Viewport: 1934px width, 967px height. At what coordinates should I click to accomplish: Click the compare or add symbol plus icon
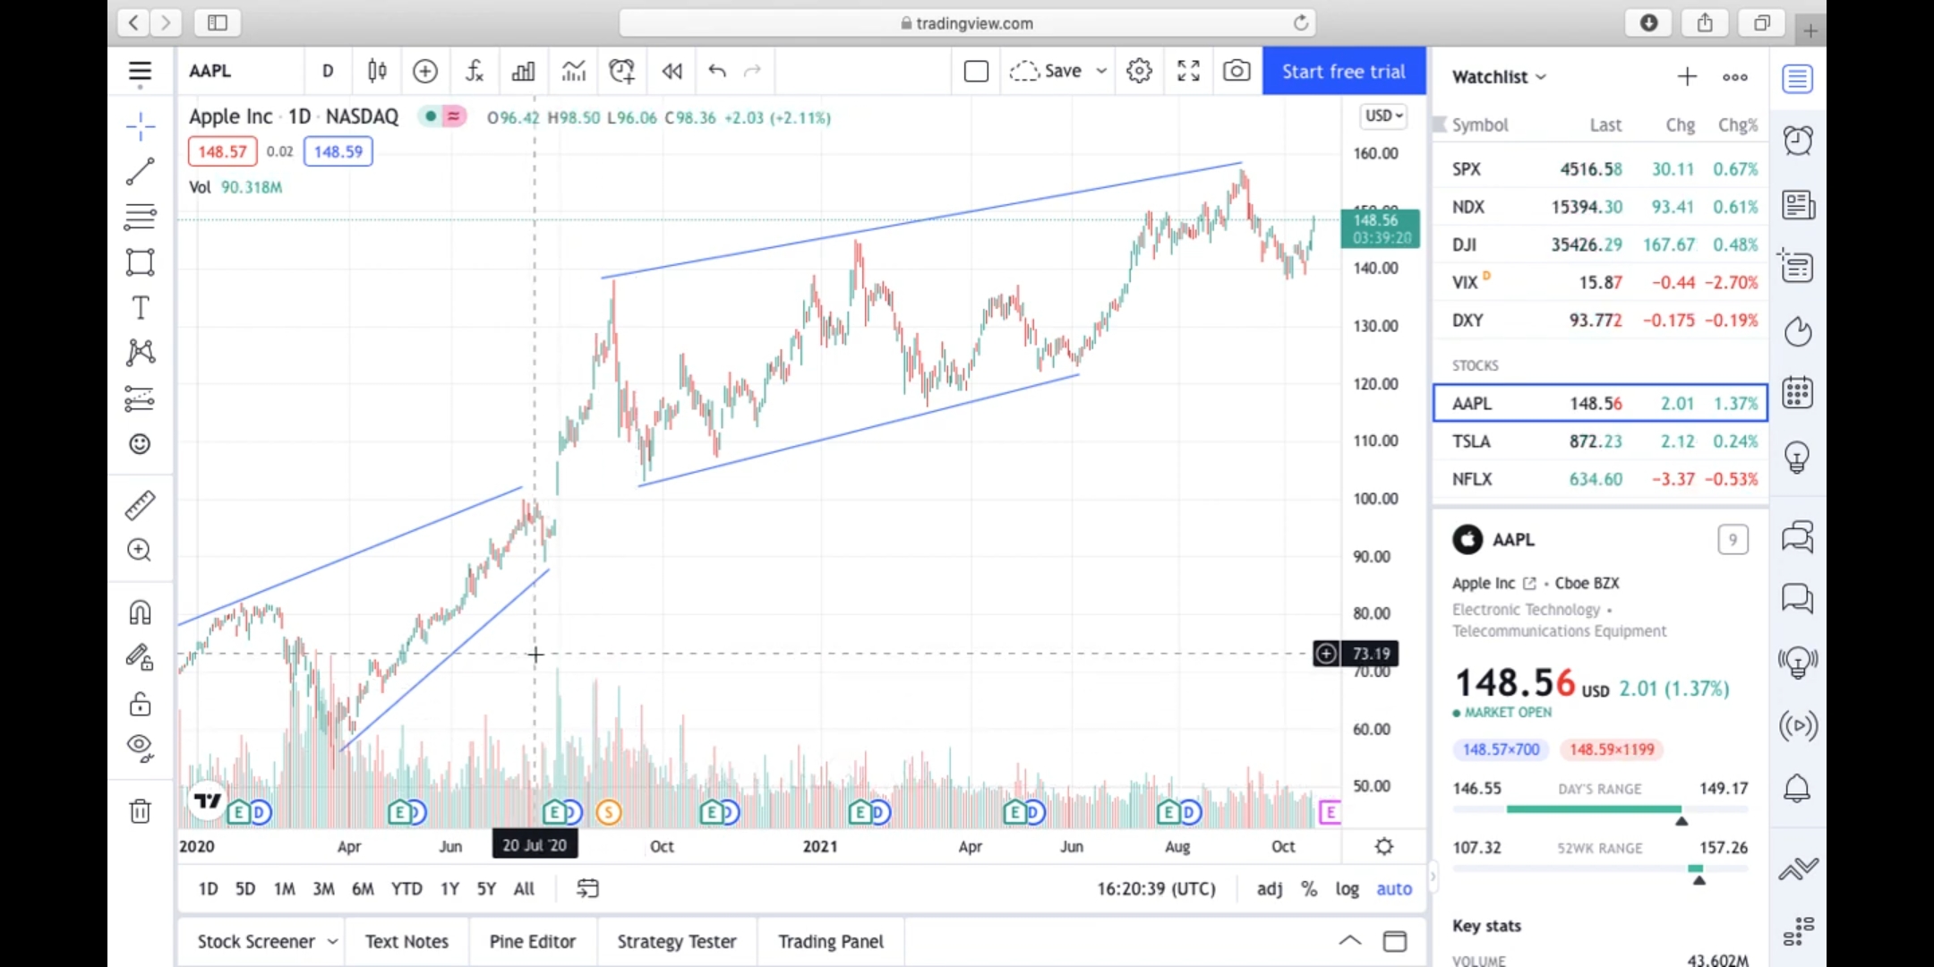pyautogui.click(x=425, y=71)
